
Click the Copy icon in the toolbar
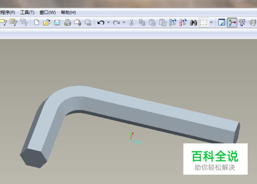tap(142, 23)
